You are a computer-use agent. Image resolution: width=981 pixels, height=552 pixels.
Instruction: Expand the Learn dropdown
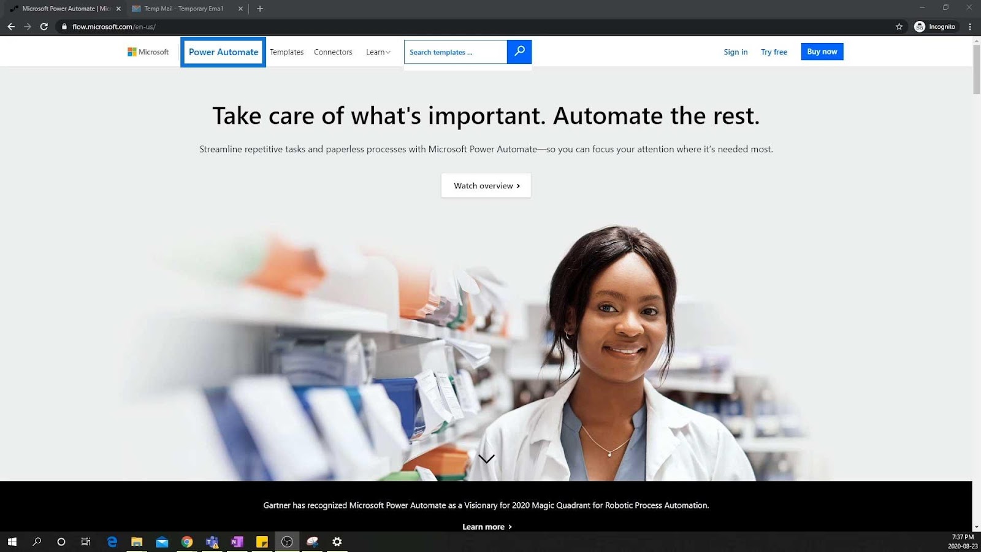tap(378, 52)
